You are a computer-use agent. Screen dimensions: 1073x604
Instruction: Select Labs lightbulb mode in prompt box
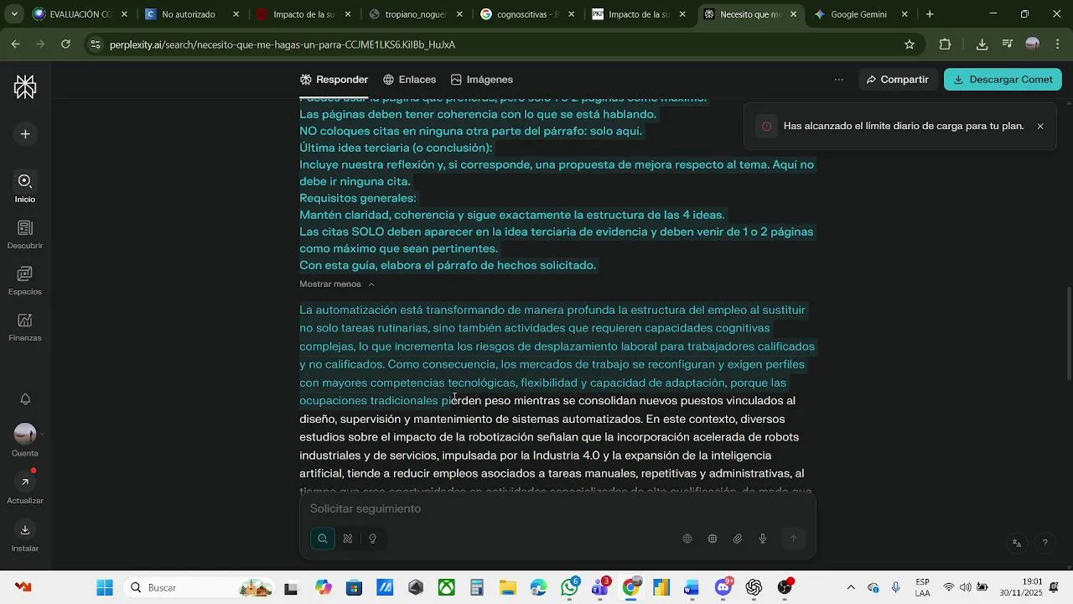(x=373, y=539)
